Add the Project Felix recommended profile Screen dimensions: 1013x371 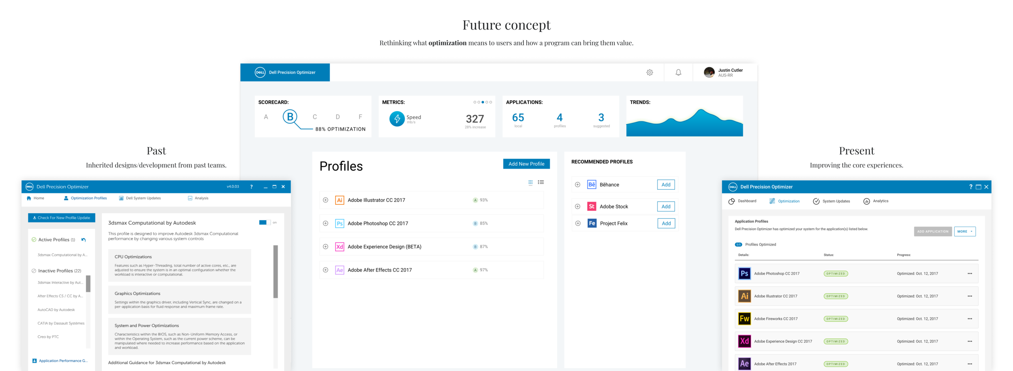(x=666, y=223)
